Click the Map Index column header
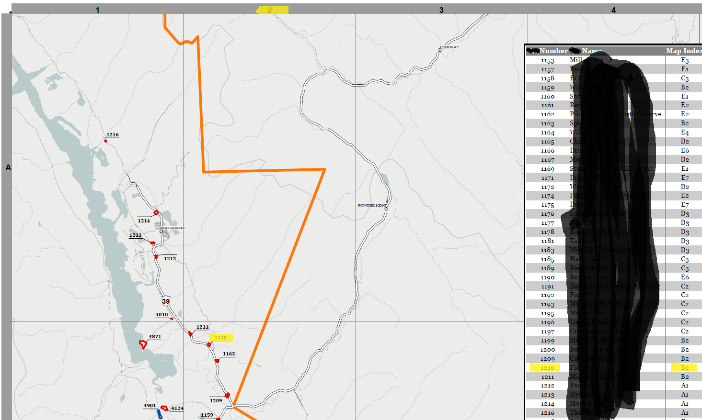Screen dimensions: 702x420 click(x=684, y=51)
